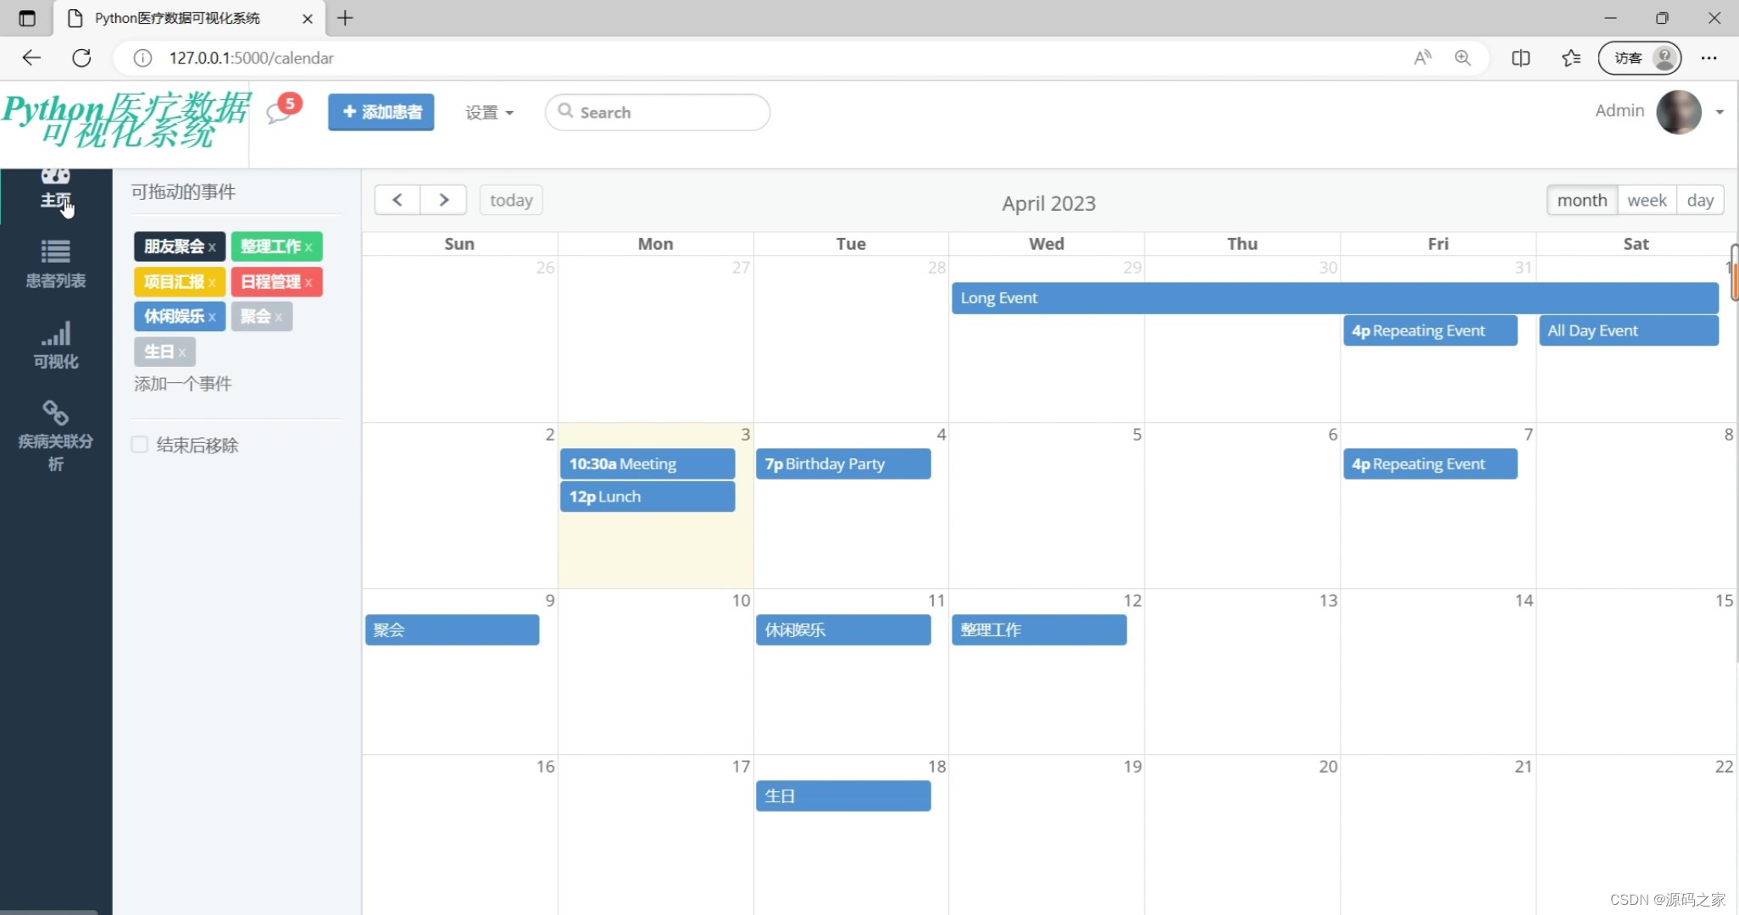Open the patient list sidebar icon
This screenshot has height=915, width=1739.
(x=55, y=252)
